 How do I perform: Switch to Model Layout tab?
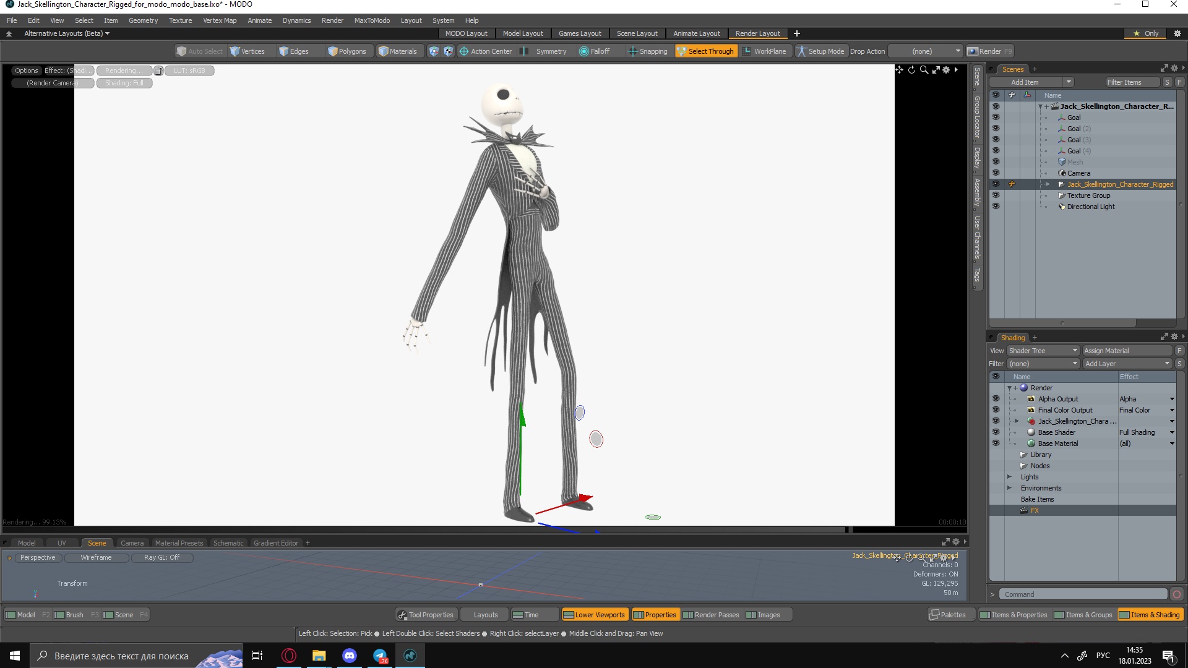(x=522, y=33)
